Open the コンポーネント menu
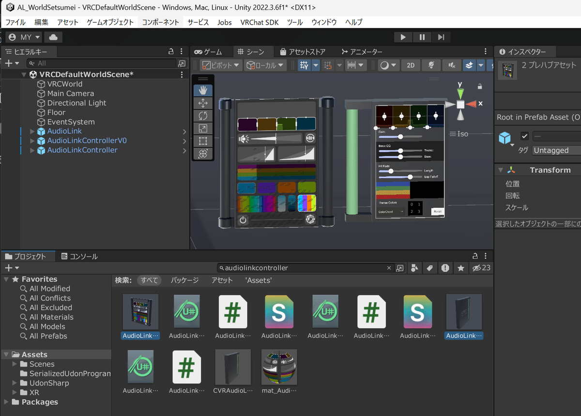 click(161, 22)
